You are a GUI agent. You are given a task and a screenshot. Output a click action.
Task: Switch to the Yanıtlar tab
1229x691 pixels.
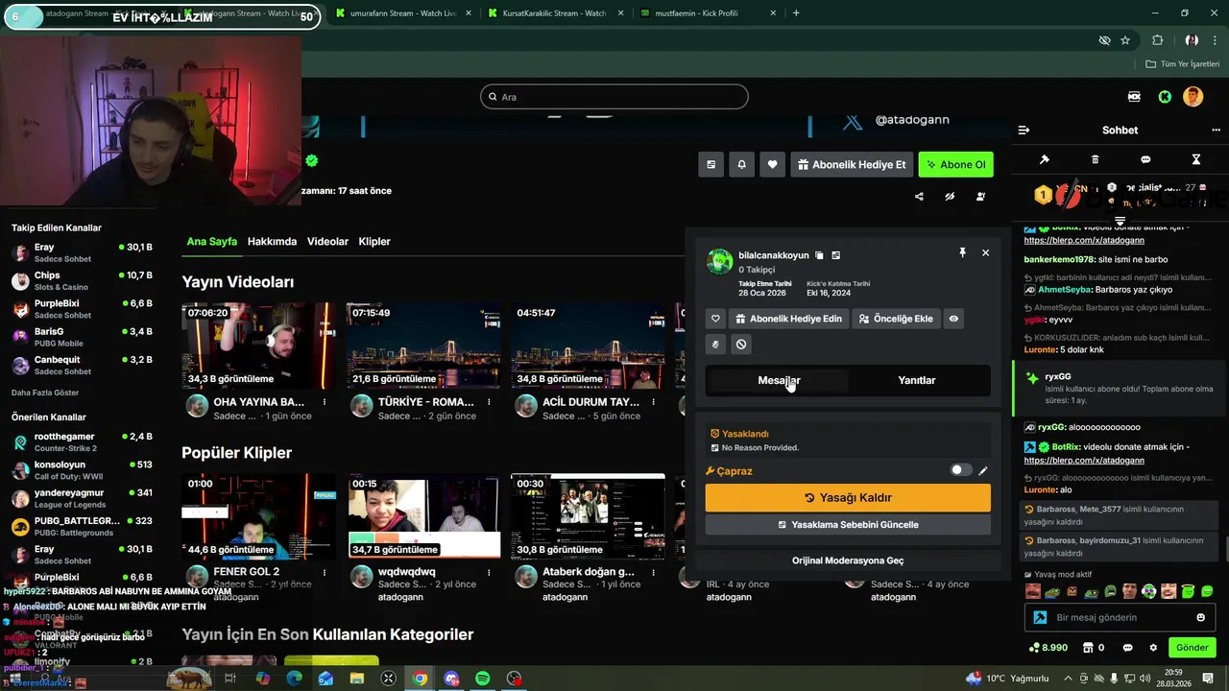(917, 380)
